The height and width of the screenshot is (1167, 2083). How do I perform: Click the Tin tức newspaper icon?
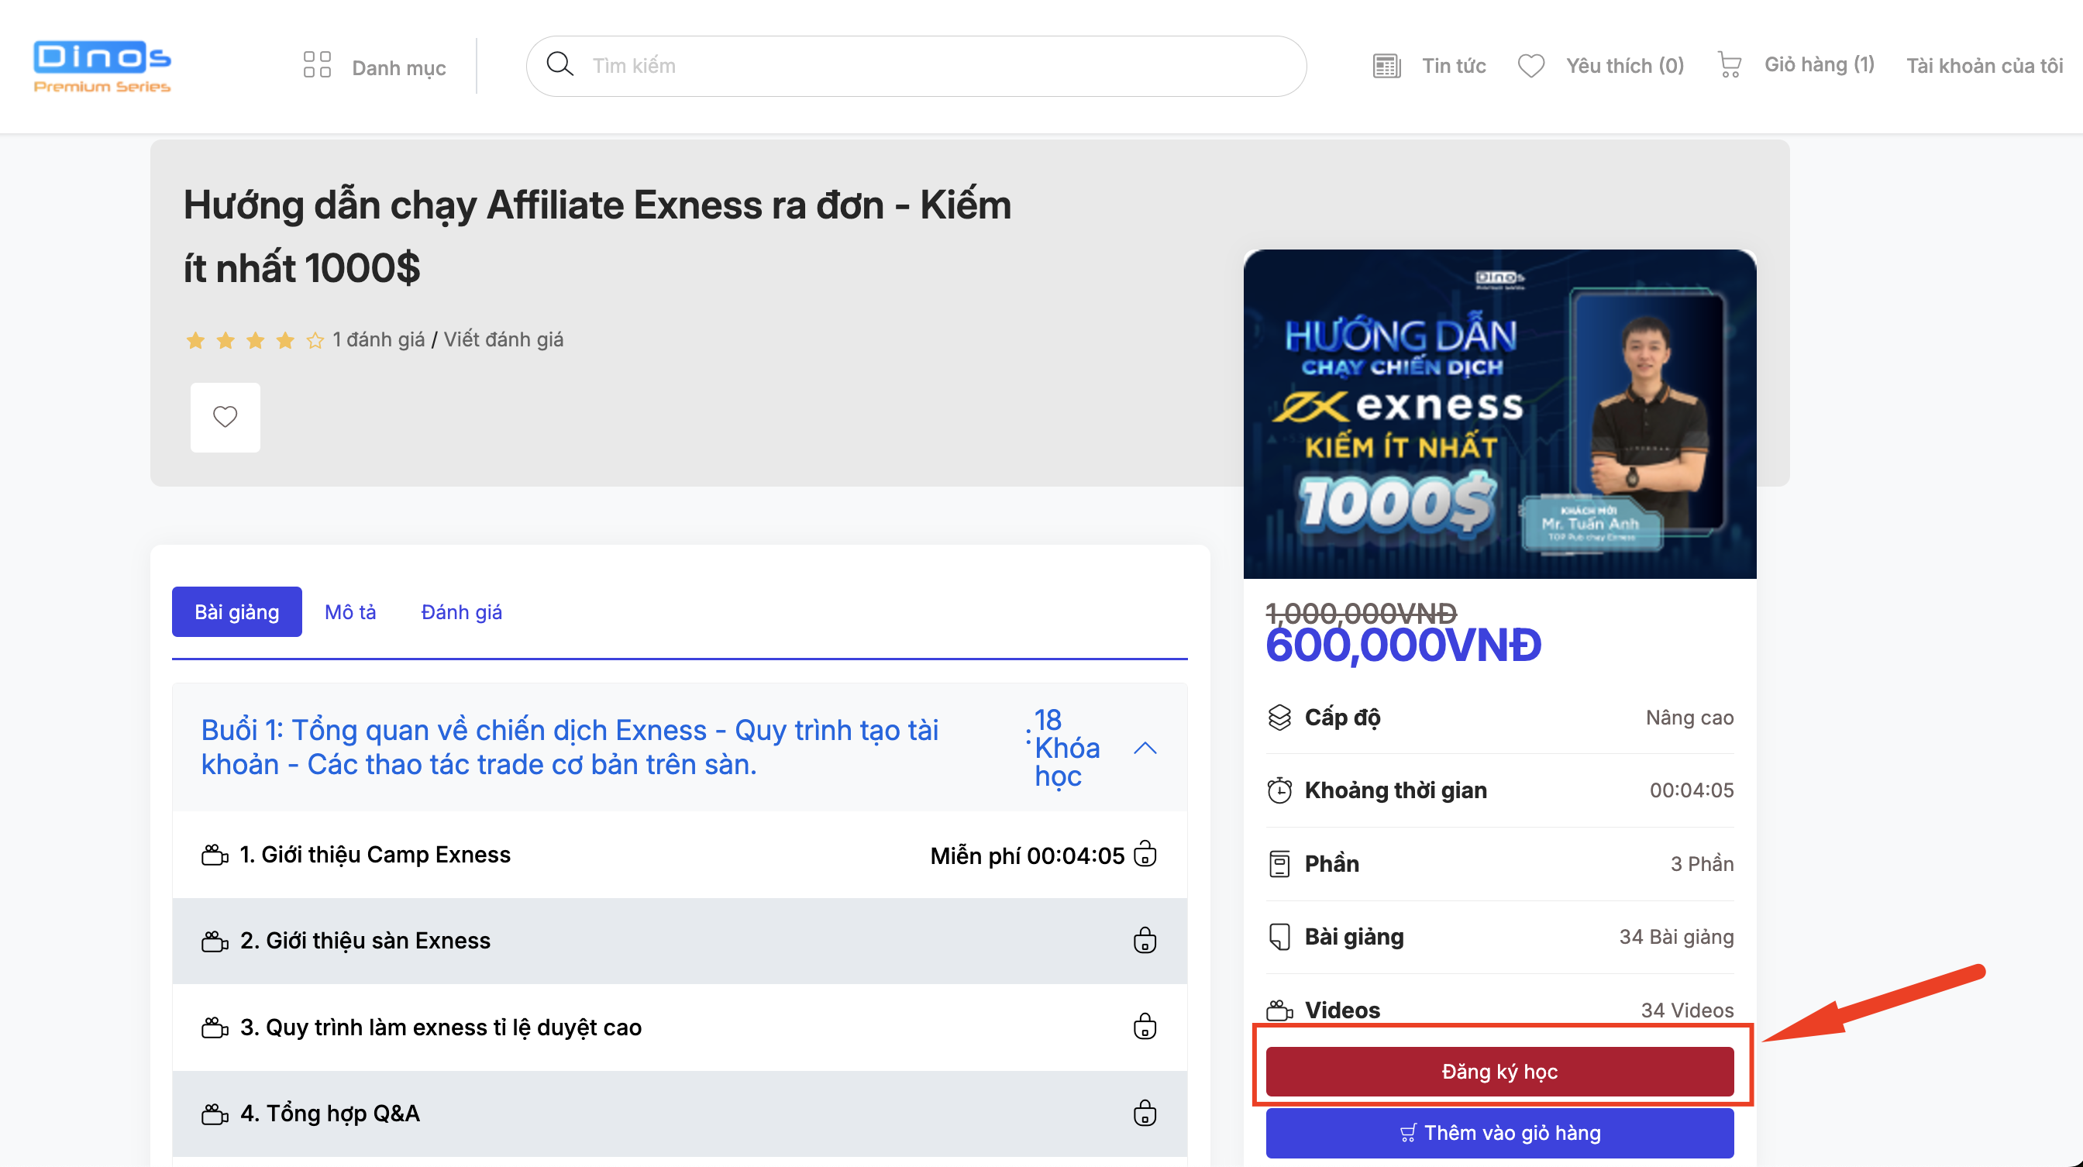(1386, 66)
